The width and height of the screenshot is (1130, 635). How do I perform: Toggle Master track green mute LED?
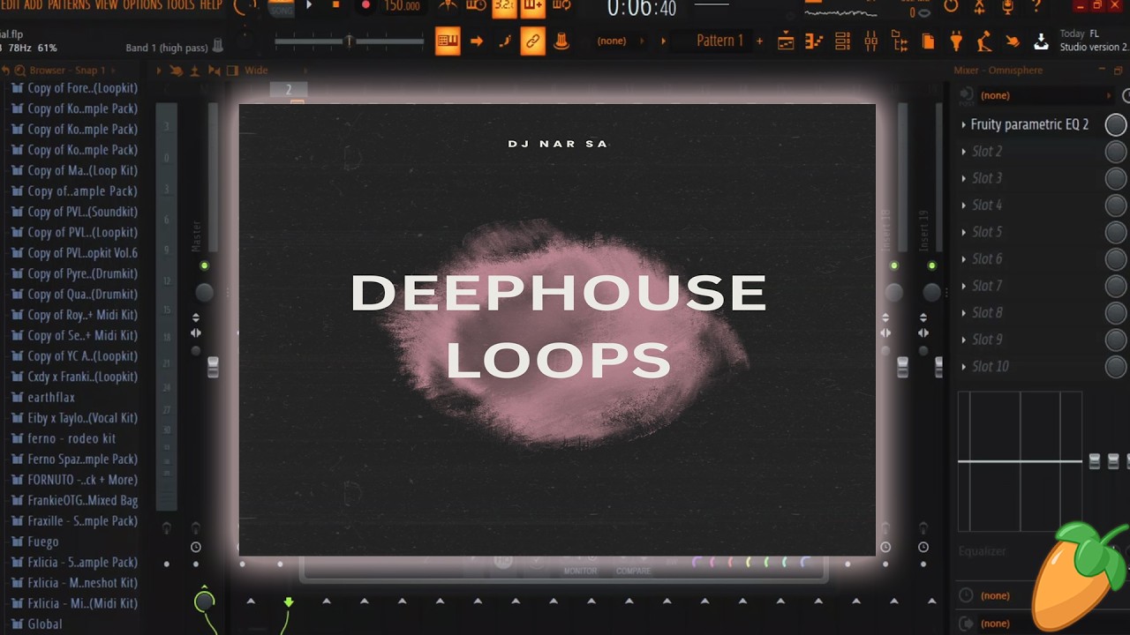point(204,265)
